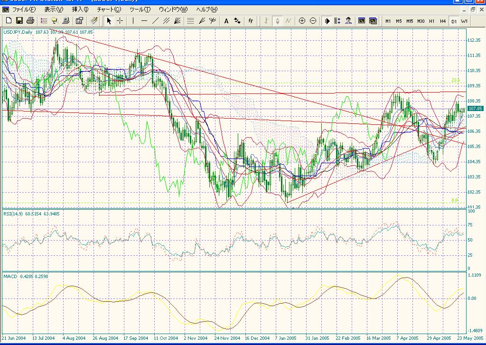Select the vertical line drawing tool
The image size is (486, 345).
pyautogui.click(x=133, y=20)
